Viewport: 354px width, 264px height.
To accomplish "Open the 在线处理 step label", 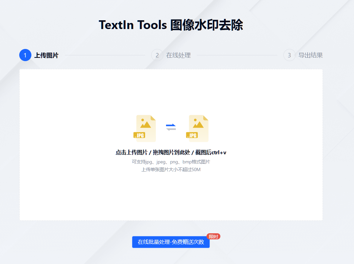I will tap(179, 55).
